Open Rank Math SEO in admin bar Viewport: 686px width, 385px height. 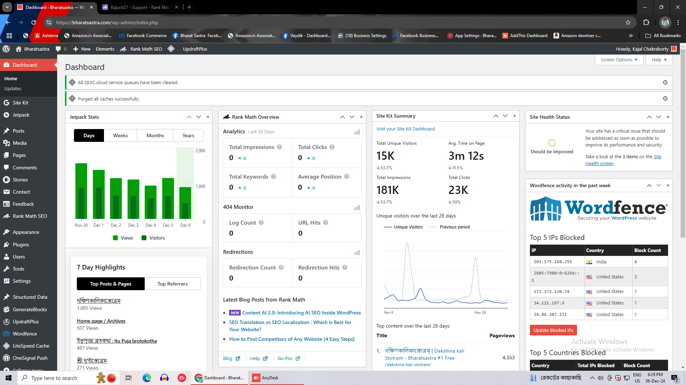pos(141,49)
